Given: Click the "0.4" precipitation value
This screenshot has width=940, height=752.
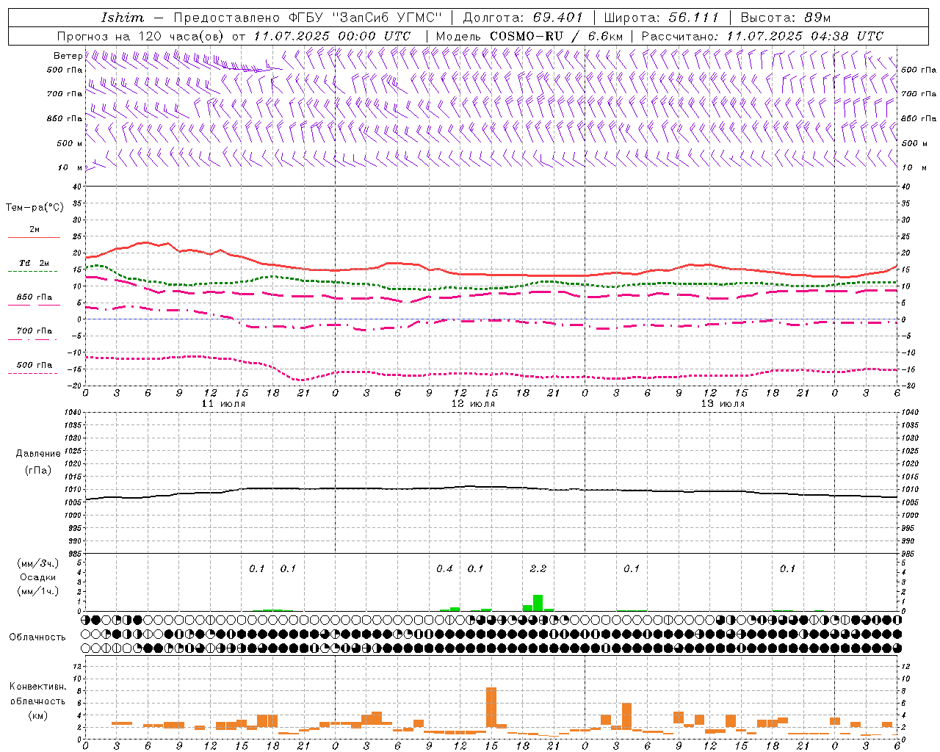Looking at the screenshot, I should [444, 568].
